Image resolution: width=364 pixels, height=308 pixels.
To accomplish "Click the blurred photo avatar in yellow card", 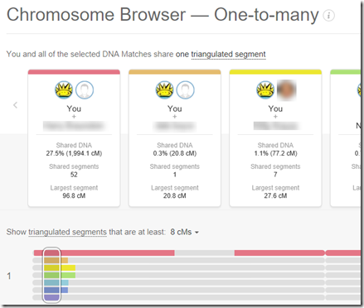I will pos(286,90).
